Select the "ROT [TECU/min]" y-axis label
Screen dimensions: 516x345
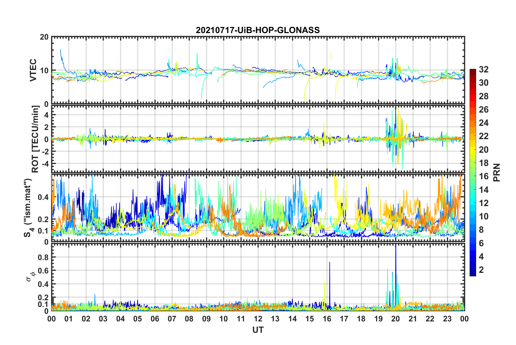click(35, 139)
